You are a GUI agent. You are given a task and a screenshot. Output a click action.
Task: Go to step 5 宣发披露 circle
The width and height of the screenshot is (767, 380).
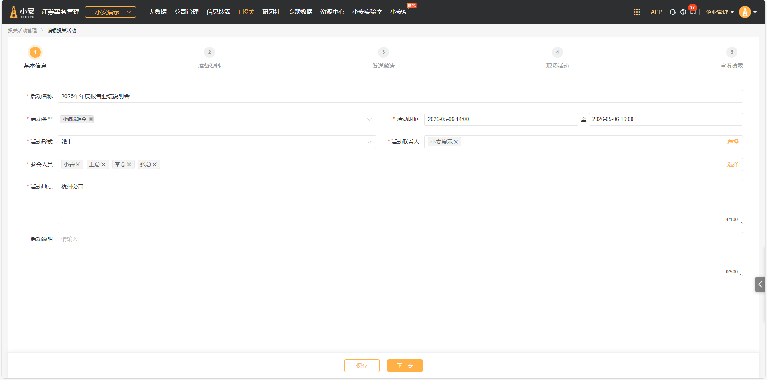(x=732, y=52)
